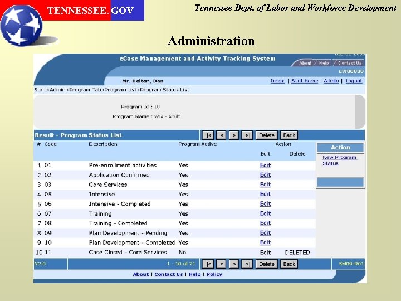Click Policy in the footer
This screenshot has width=401, height=301.
(214, 274)
